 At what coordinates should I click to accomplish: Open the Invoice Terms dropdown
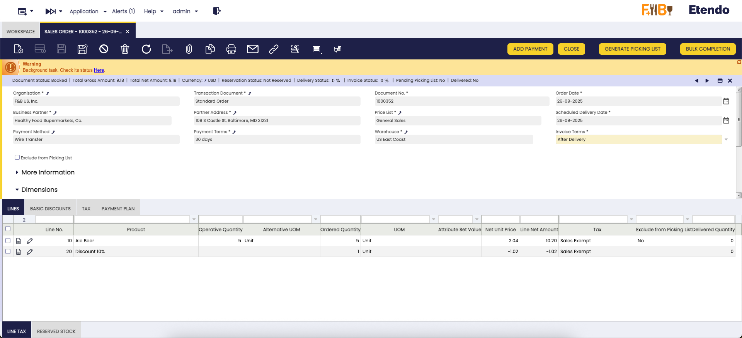click(x=726, y=140)
